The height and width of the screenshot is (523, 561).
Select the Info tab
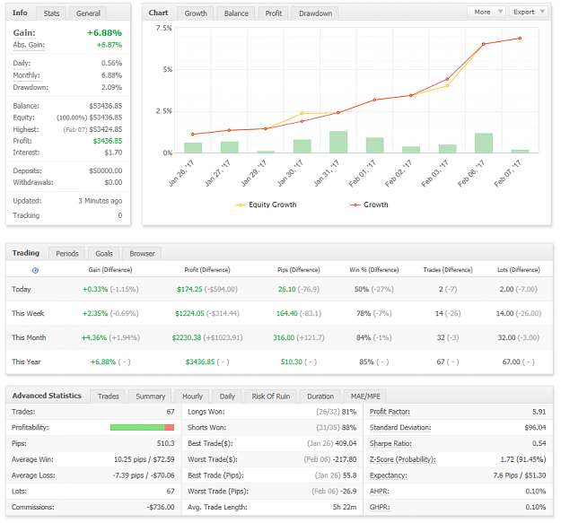[x=20, y=13]
